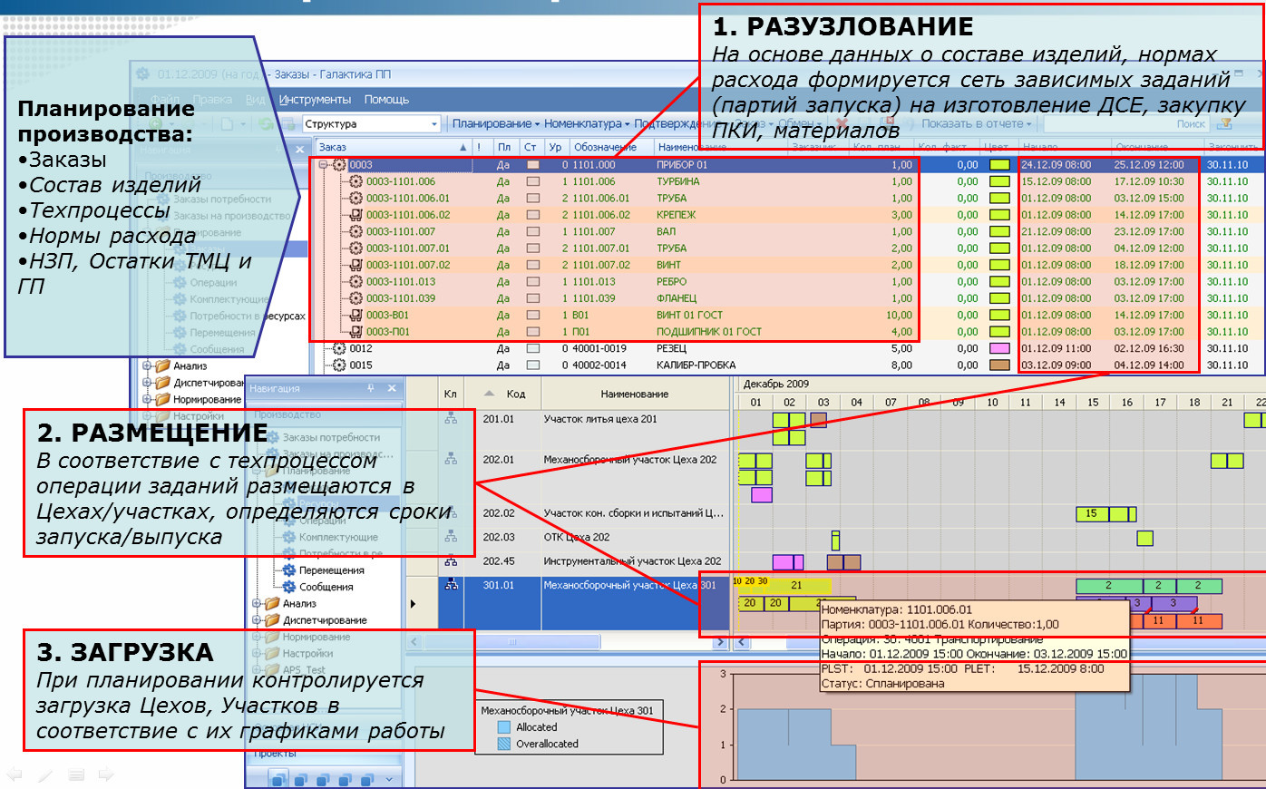The width and height of the screenshot is (1266, 789).
Task: Collapse the order 0003 tree node
Action: 324,165
